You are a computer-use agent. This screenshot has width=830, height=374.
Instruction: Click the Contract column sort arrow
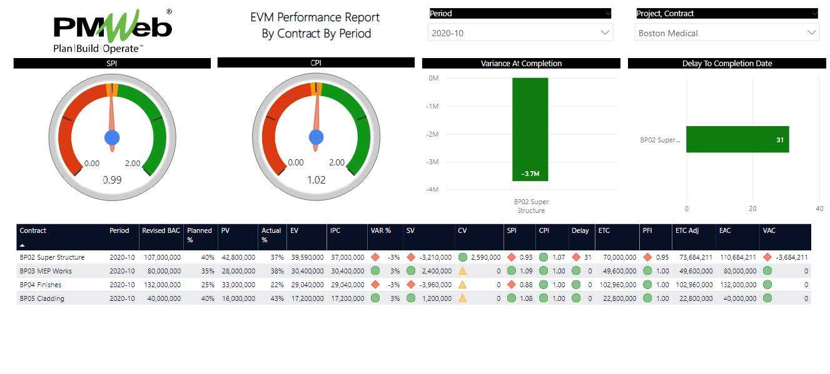tap(23, 245)
